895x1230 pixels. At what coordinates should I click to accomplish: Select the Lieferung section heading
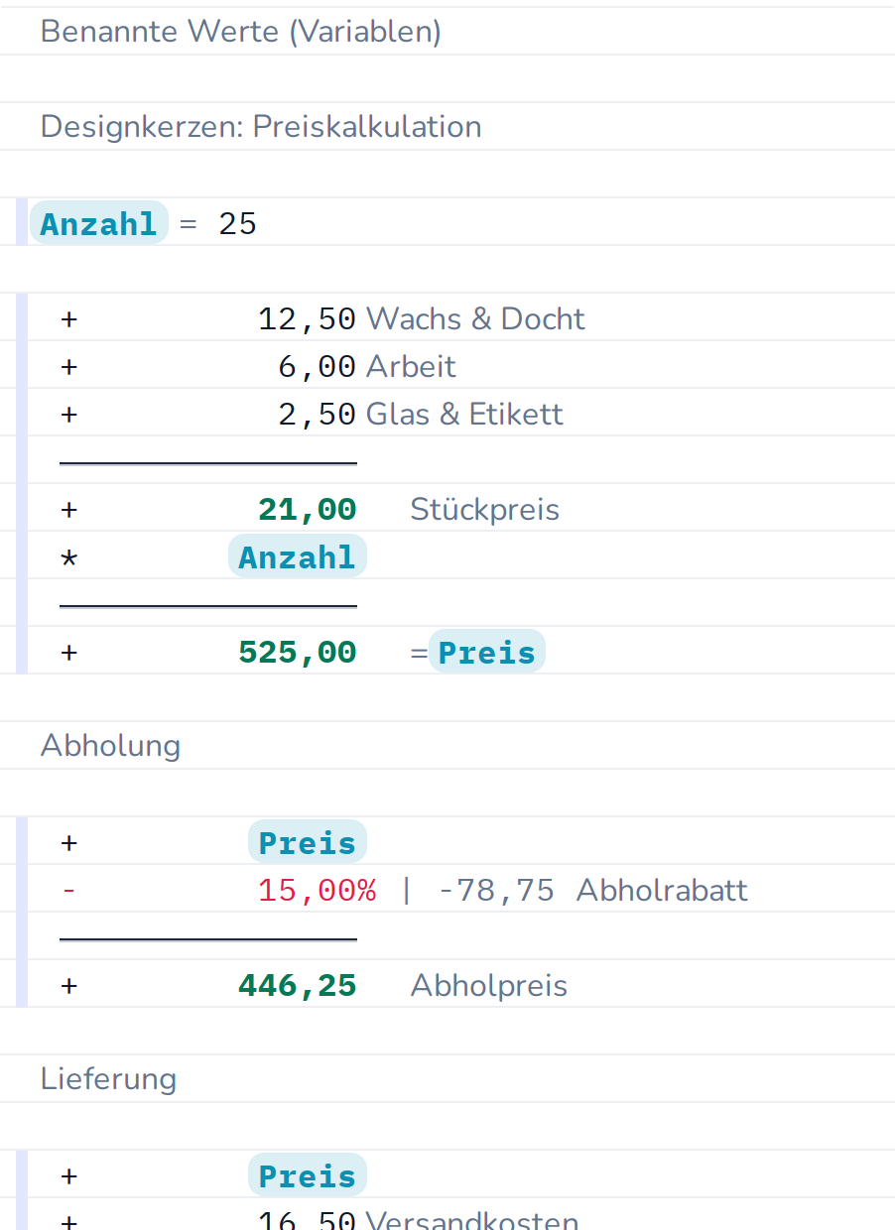[108, 1079]
